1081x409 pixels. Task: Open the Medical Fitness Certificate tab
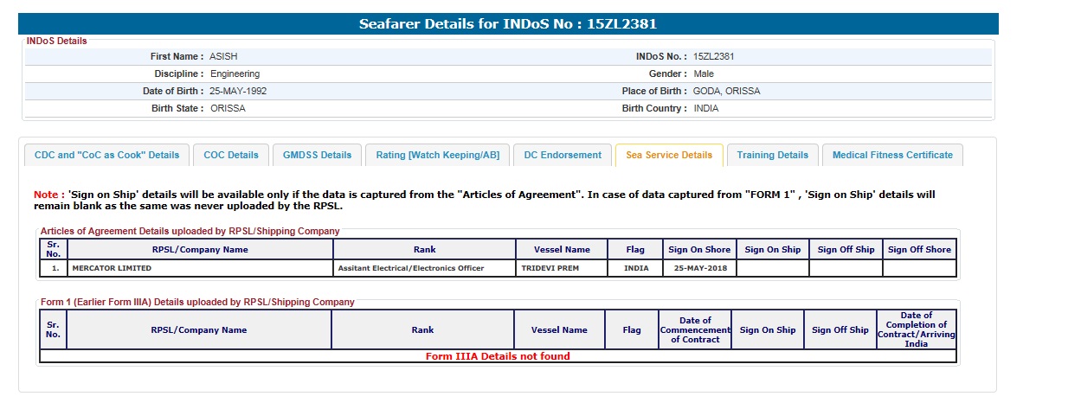point(892,156)
